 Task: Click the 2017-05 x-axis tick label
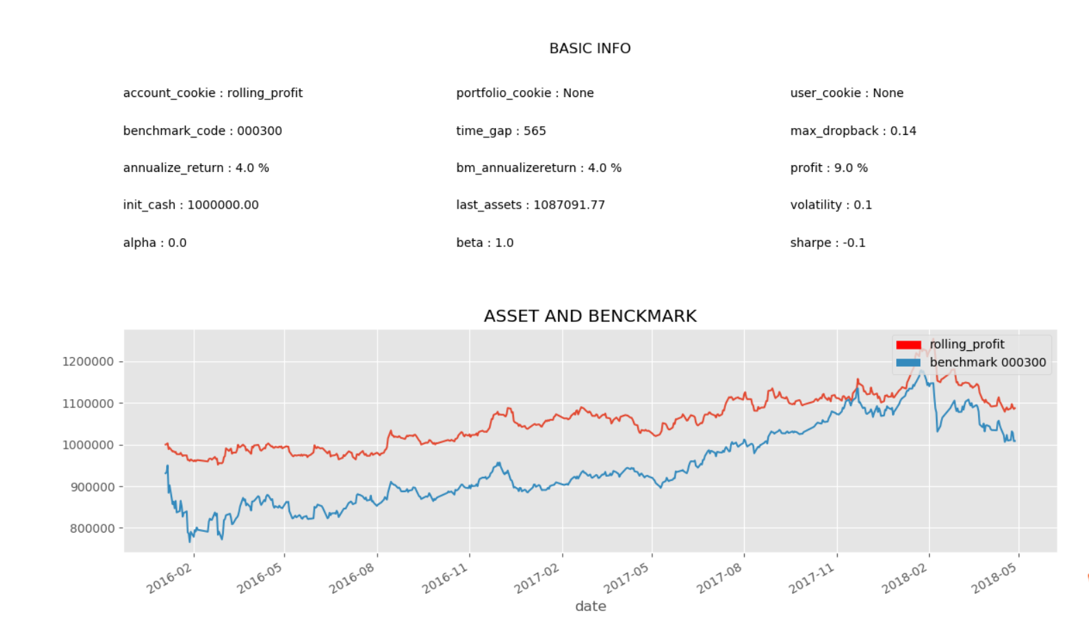tap(627, 578)
